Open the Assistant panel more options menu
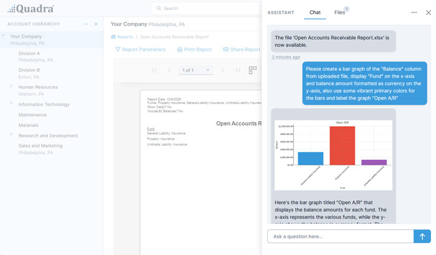Image resolution: width=436 pixels, height=255 pixels. coord(414,12)
